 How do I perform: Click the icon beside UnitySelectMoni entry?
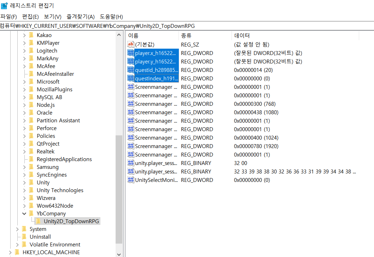tap(130, 180)
